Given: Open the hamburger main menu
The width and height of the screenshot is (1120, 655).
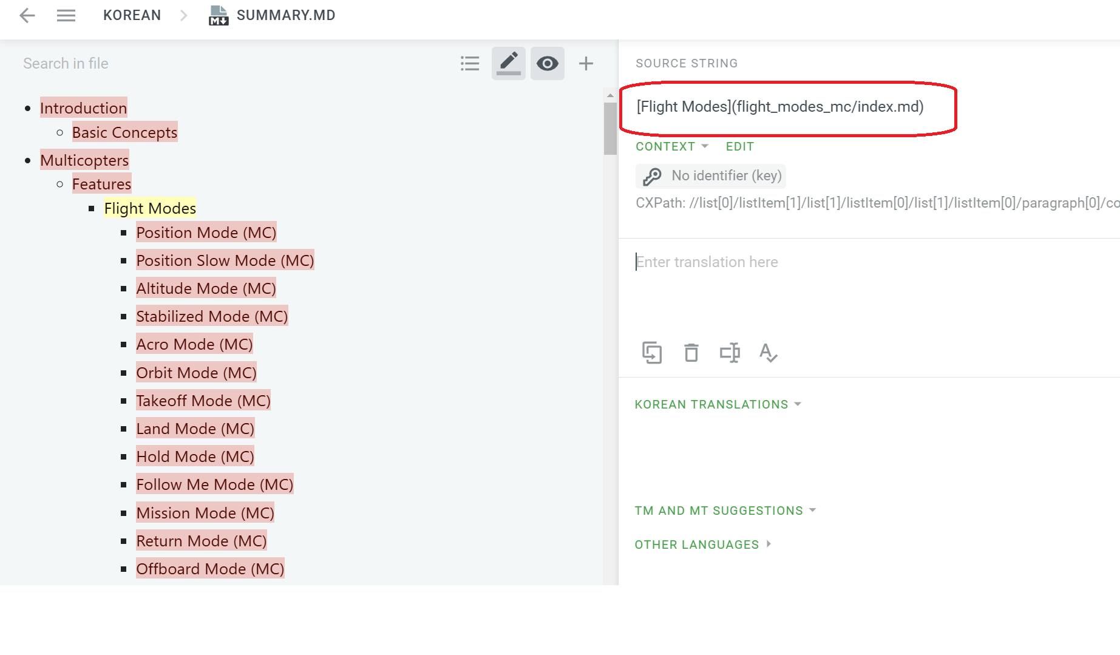Looking at the screenshot, I should tap(66, 15).
